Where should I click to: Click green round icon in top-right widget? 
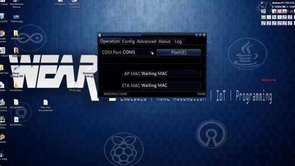(263, 18)
